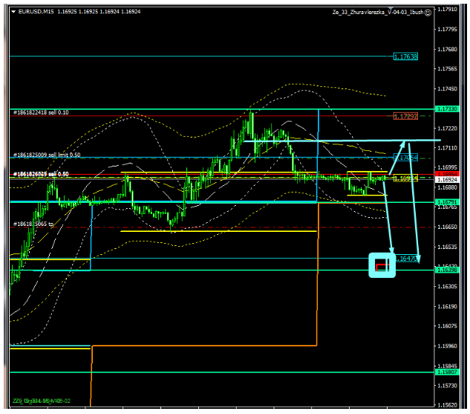470x414 pixels.
Task: Click the blue 1.17054 price tag
Action: point(405,158)
